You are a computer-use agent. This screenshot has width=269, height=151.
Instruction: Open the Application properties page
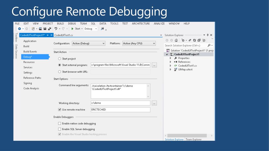[x=30, y=41]
